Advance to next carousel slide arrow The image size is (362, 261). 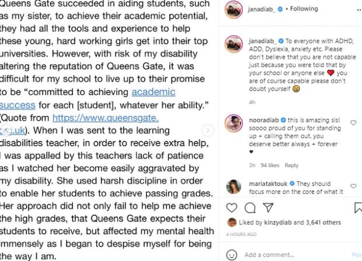pos(208,130)
